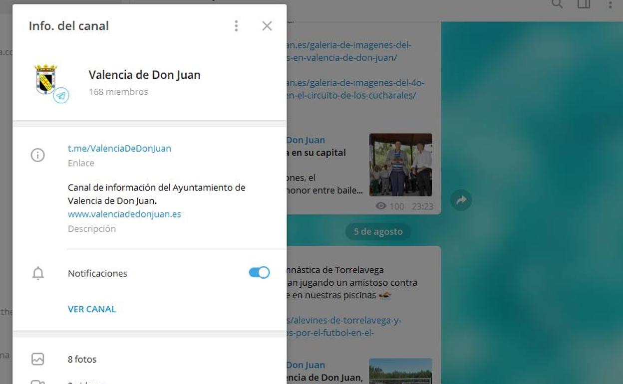This screenshot has height=384, width=623.
Task: Visit the www.valenciadedonjuan.es website link
Action: pyautogui.click(x=124, y=214)
